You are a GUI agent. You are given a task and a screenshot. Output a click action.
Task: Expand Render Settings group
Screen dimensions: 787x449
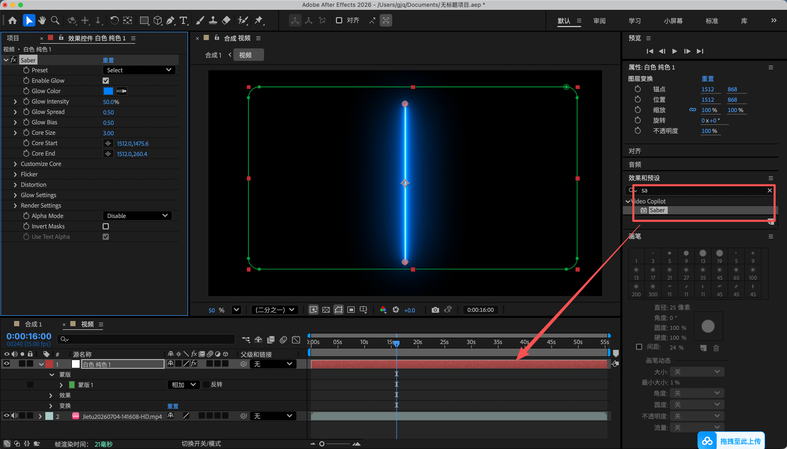[15, 206]
